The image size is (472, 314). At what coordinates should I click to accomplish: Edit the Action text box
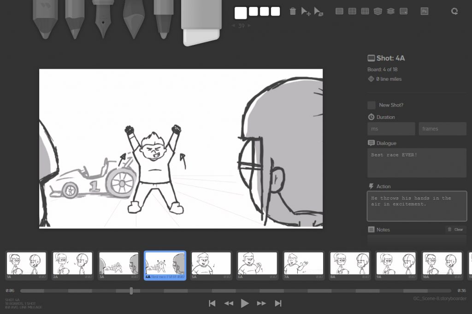click(417, 206)
